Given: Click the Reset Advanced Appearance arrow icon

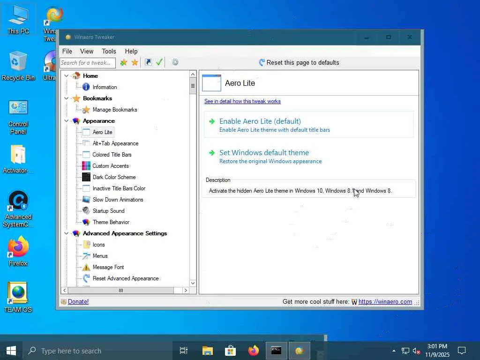Looking at the screenshot, I should 86,278.
